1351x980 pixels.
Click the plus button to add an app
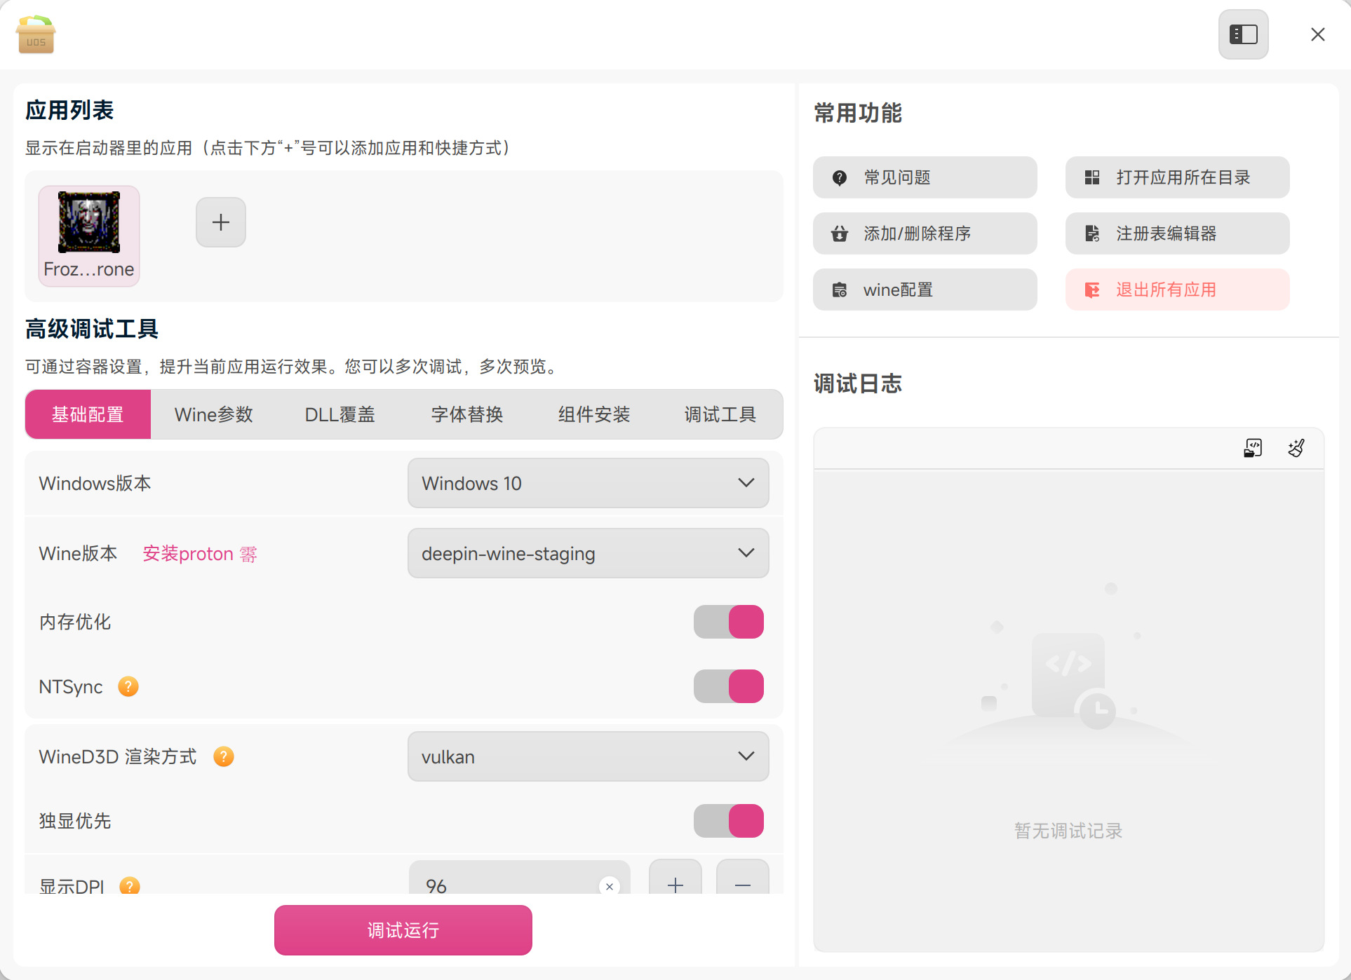point(221,222)
